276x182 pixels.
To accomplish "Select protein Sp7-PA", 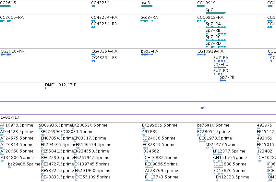I will coord(220,61).
